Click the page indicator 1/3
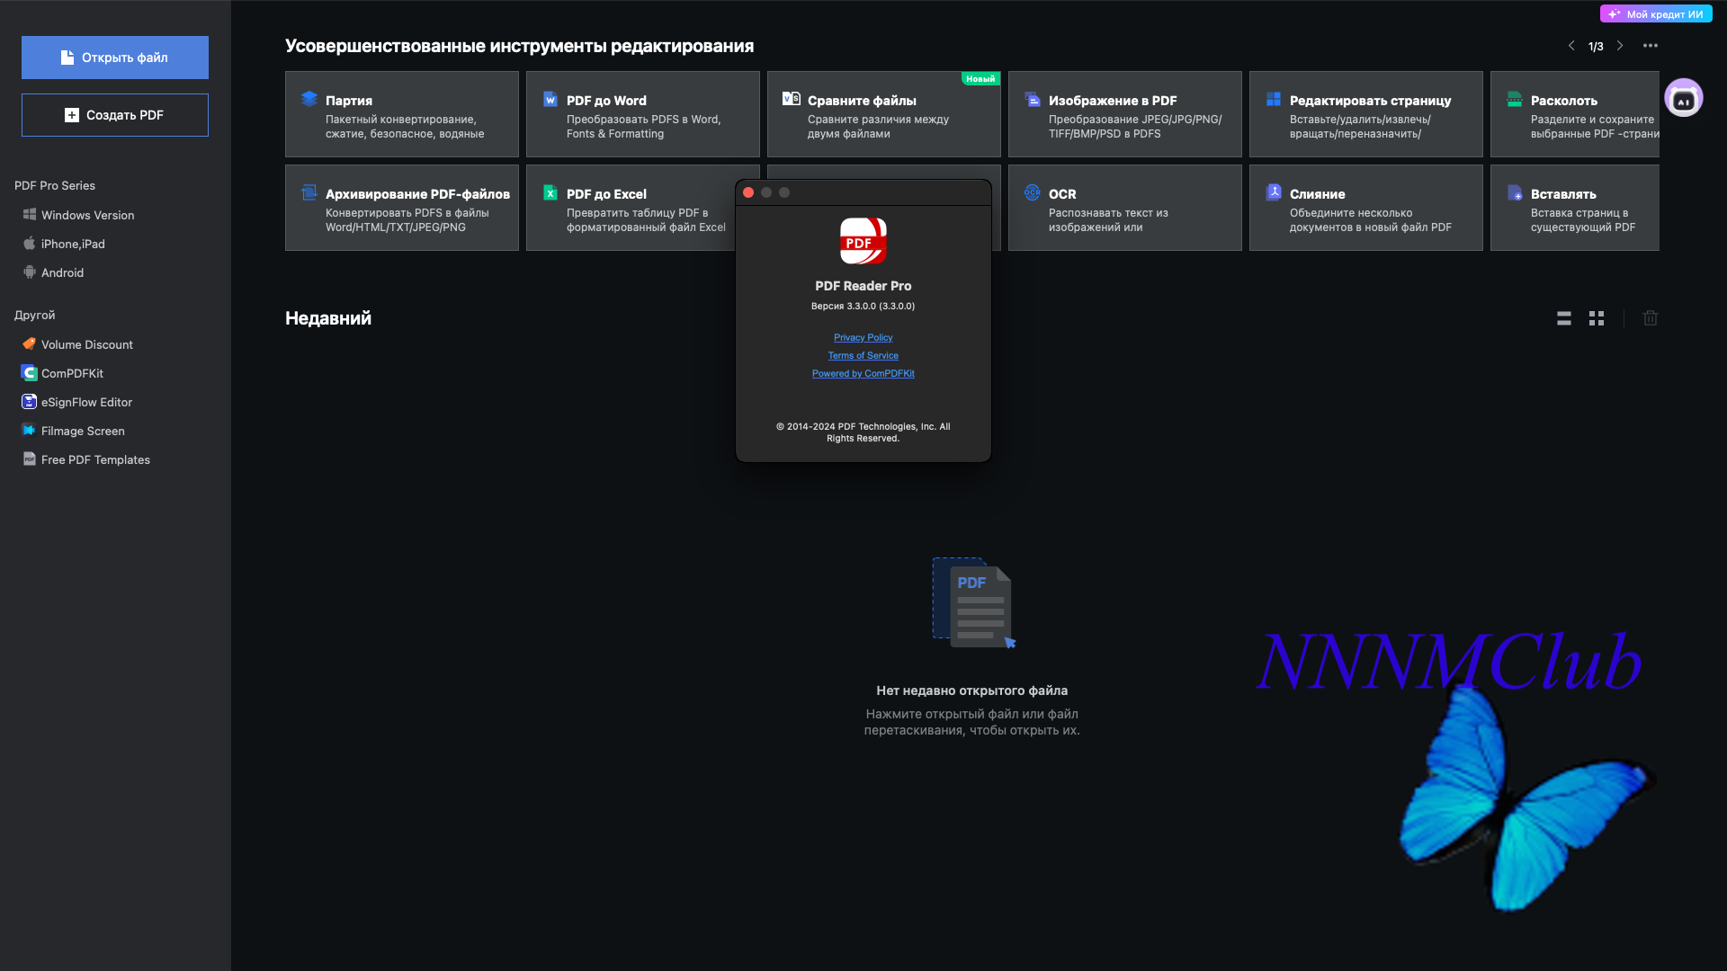1727x971 pixels. coord(1596,46)
